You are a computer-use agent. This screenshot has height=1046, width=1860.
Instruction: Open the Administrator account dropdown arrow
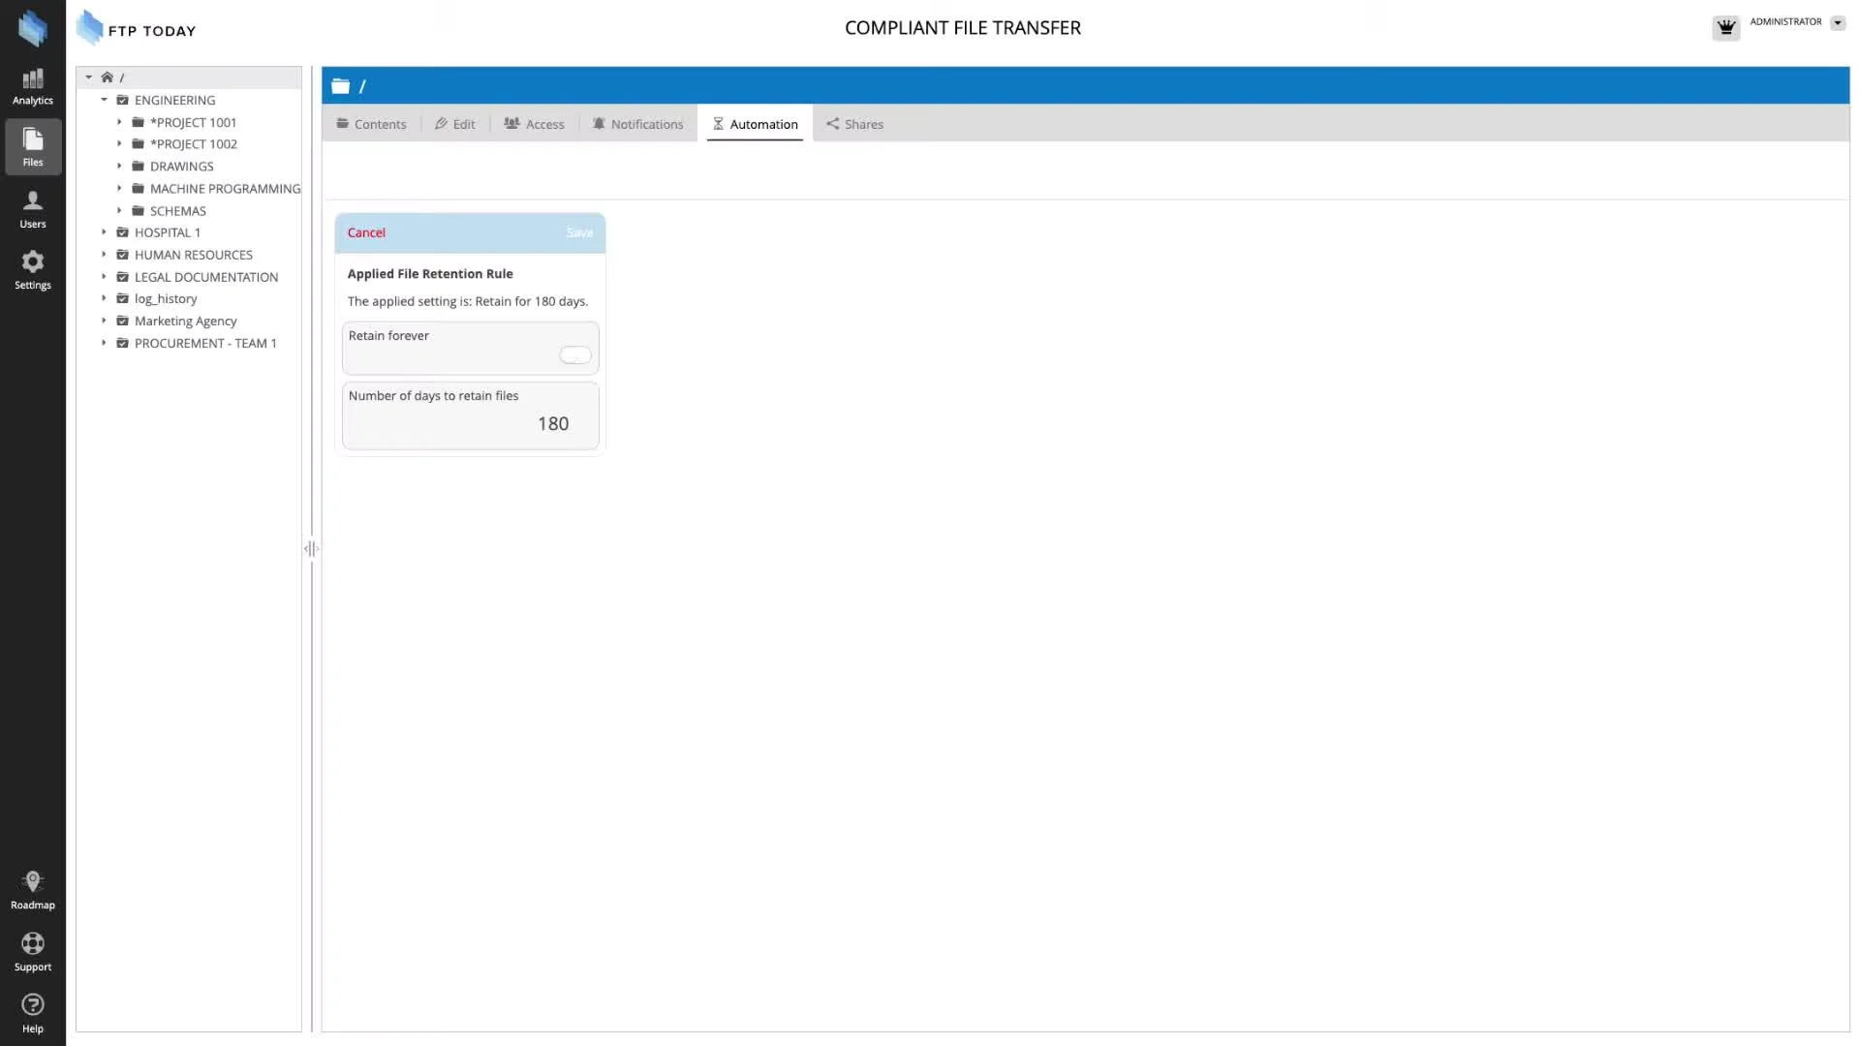tap(1838, 23)
